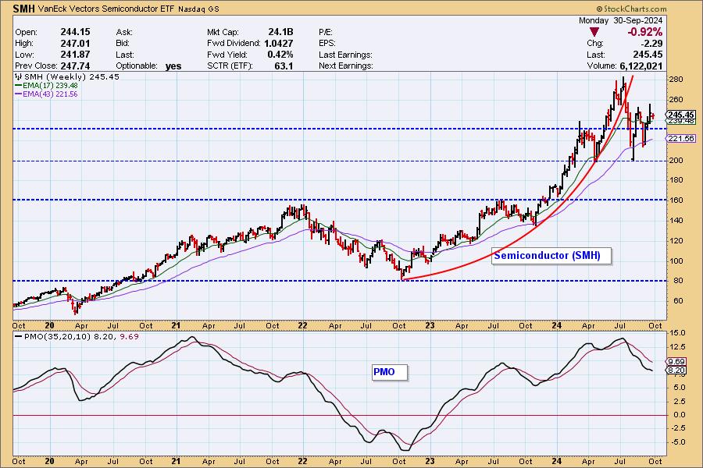Click the 'Semiconductor (SMH)' annotation box
Viewport: 703px width, 468px height.
click(x=551, y=256)
